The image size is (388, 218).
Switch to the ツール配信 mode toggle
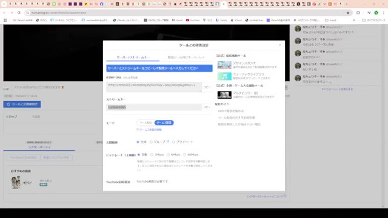(145, 122)
